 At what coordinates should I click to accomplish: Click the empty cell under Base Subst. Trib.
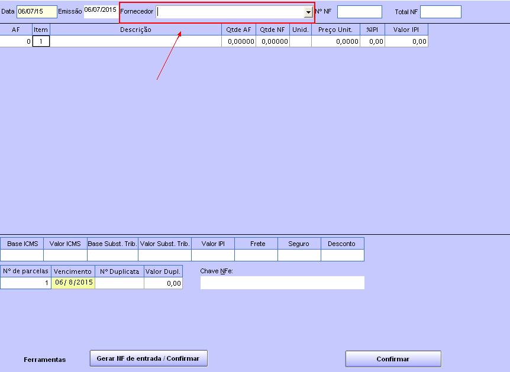coord(112,255)
